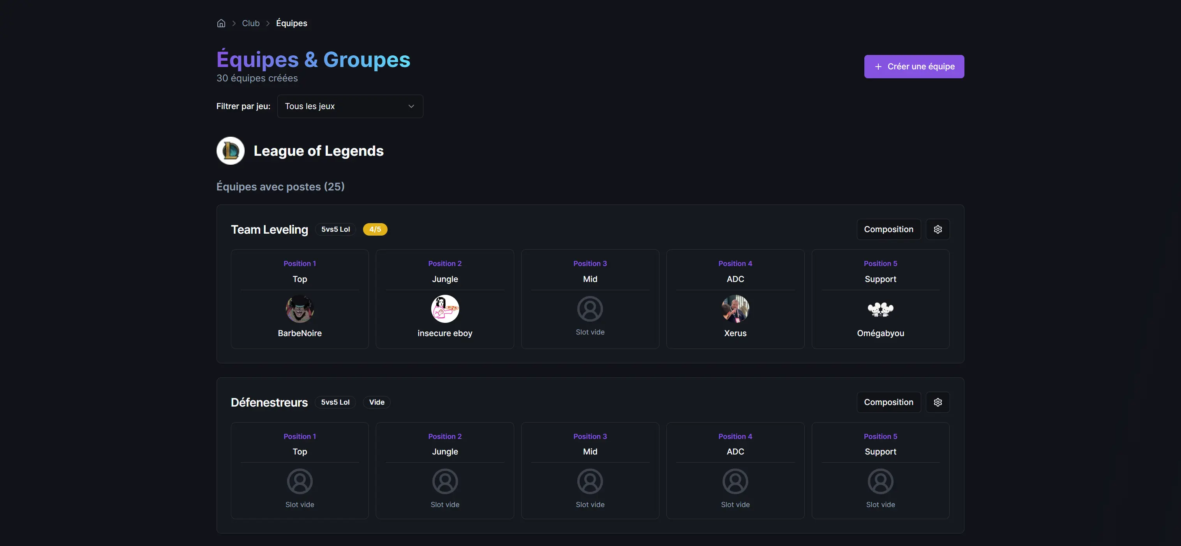Click the Vide badge on Défenestreurs
Image resolution: width=1181 pixels, height=546 pixels.
(x=376, y=402)
